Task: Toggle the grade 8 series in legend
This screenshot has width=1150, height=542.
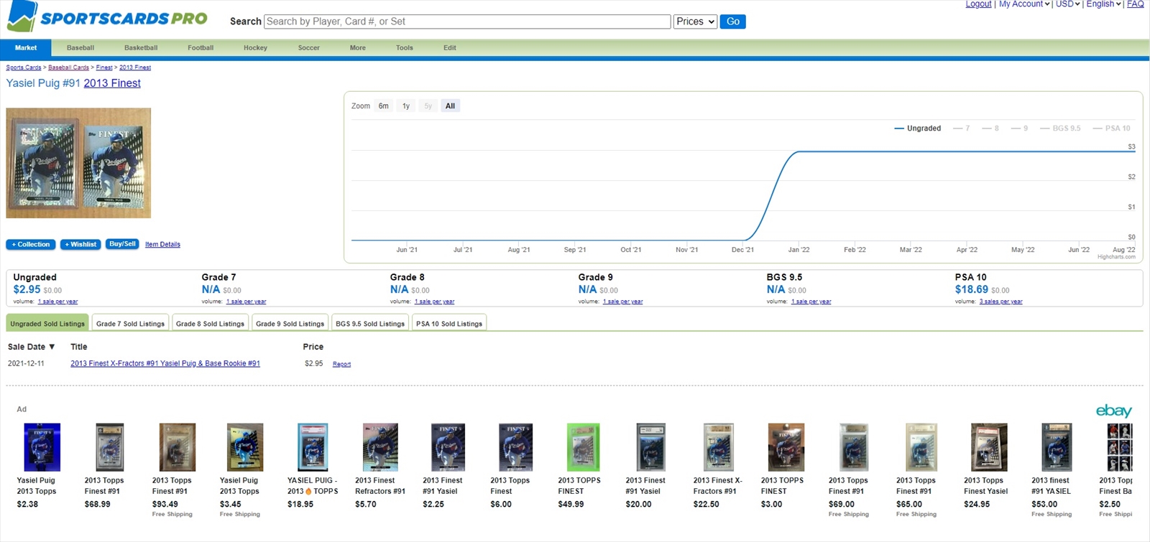Action: [990, 129]
